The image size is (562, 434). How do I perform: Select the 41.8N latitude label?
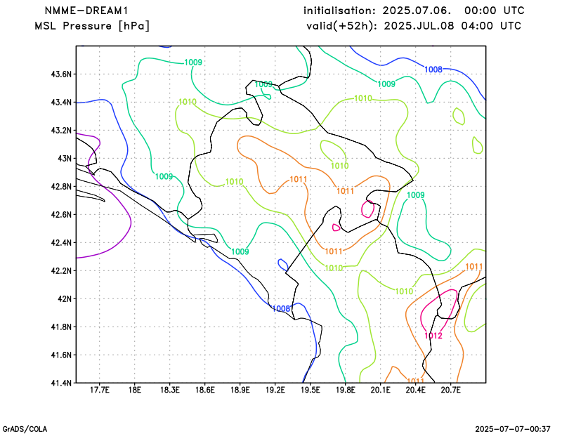click(x=61, y=327)
